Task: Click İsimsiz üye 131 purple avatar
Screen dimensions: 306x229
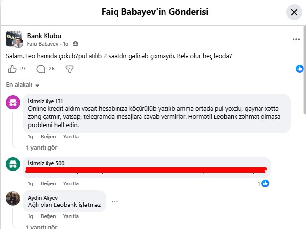Action: click(x=13, y=102)
